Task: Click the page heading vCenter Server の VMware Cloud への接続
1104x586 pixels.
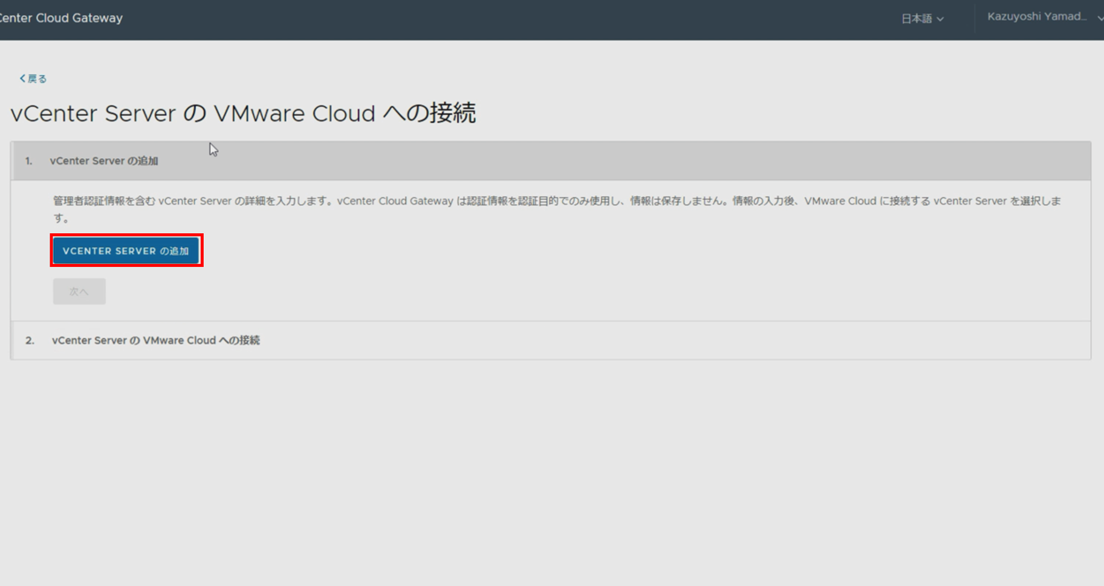Action: pyautogui.click(x=243, y=114)
